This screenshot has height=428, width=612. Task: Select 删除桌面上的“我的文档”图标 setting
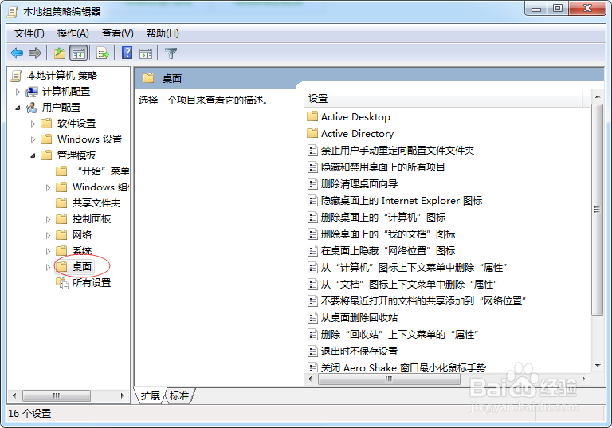click(x=382, y=234)
